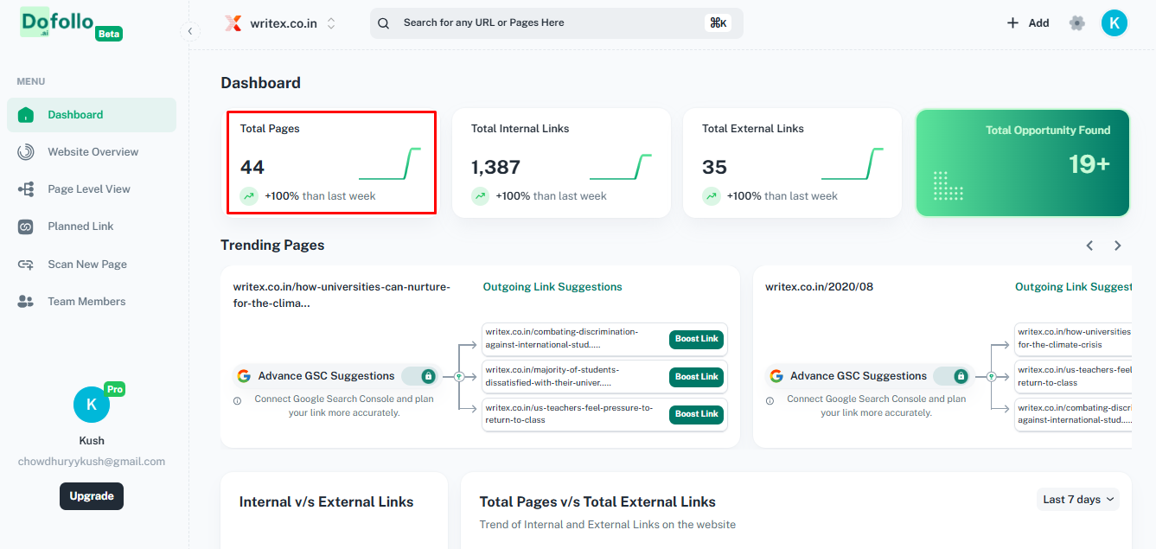The image size is (1156, 549).
Task: Boost Link for combating-discrimination suggestion
Action: point(696,339)
